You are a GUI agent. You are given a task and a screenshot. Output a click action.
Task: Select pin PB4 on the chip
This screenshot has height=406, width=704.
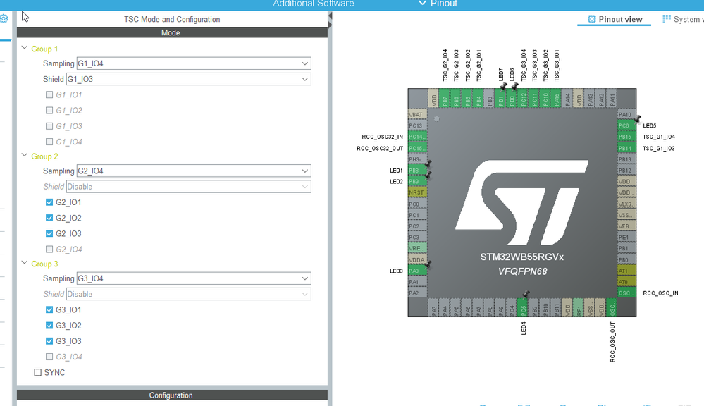[478, 99]
